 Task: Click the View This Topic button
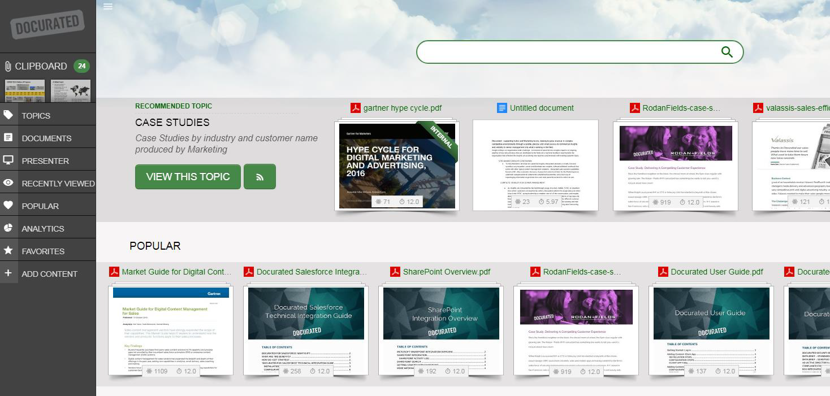click(x=188, y=177)
